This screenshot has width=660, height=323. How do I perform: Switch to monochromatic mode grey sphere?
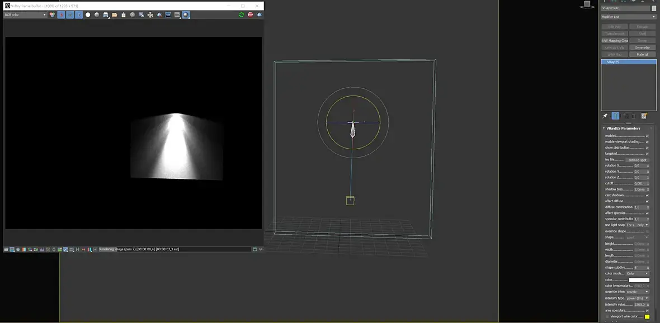click(x=97, y=15)
